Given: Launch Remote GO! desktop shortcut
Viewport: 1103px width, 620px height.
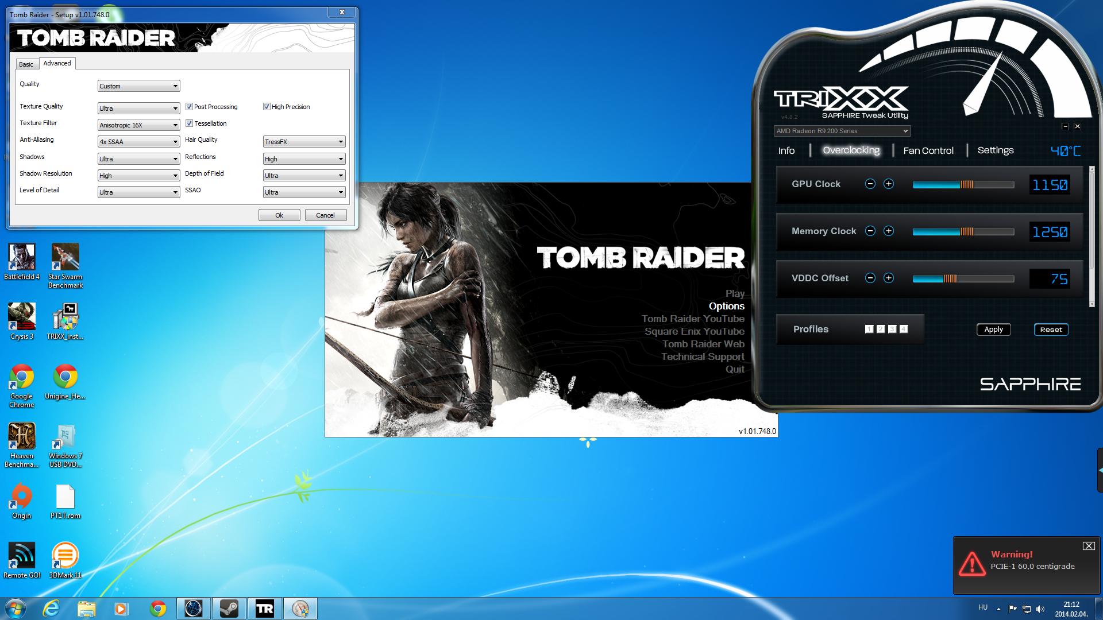Looking at the screenshot, I should 22,560.
